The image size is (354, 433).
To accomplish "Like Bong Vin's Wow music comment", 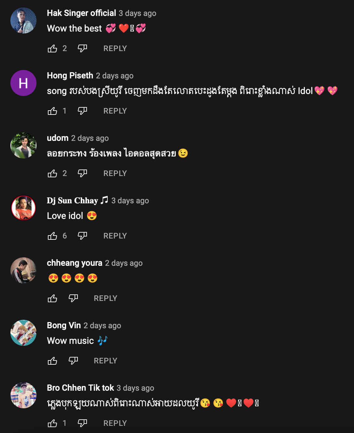I will (52, 361).
